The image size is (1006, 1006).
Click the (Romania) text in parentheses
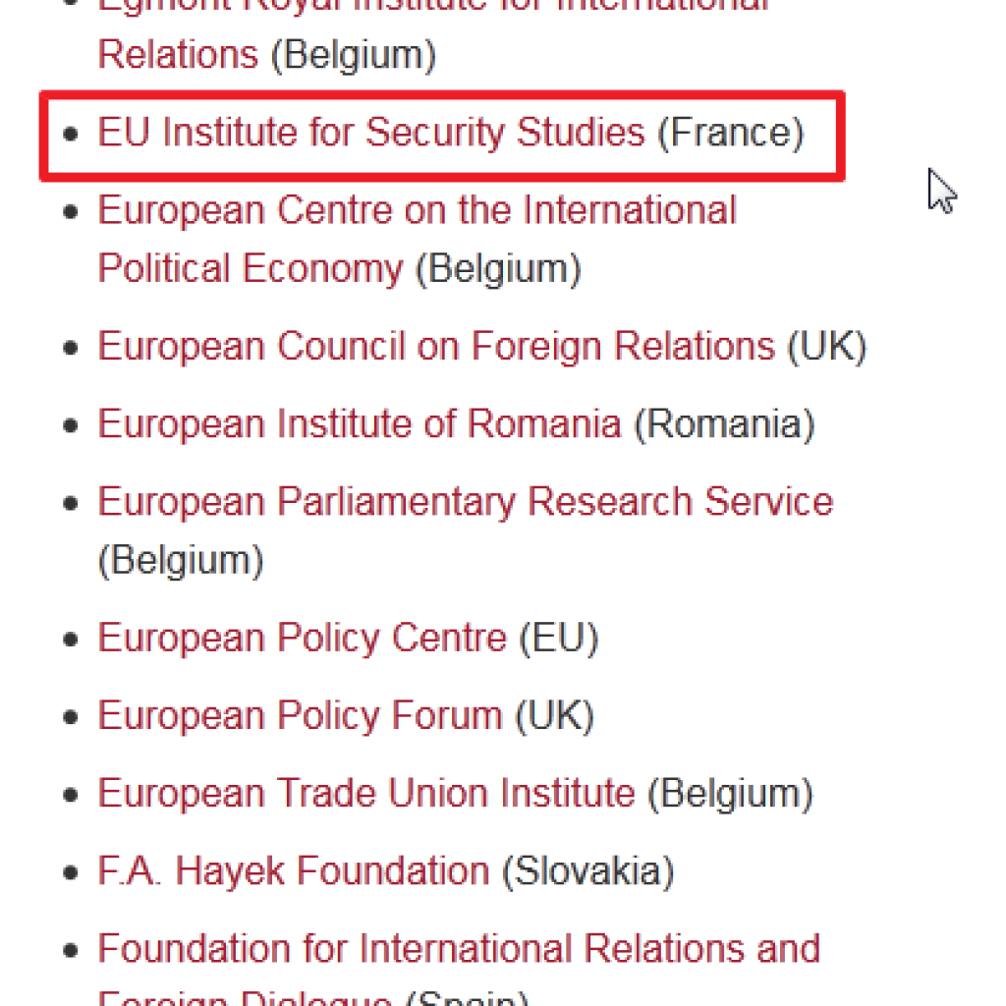[725, 424]
